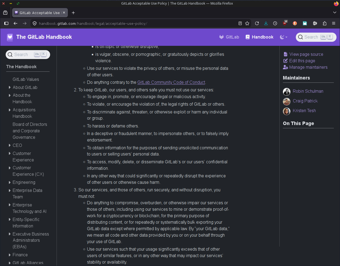Expand Enterprise Technology and AI section
Viewport: 340px width, 266px height.
click(10, 205)
